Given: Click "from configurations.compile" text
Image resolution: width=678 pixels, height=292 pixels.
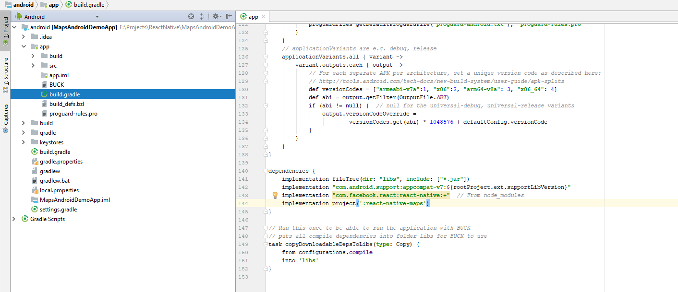Looking at the screenshot, I should coord(327,252).
